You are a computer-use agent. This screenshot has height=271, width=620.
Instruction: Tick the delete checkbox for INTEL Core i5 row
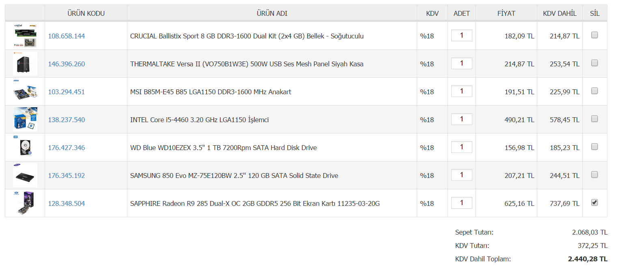(594, 119)
